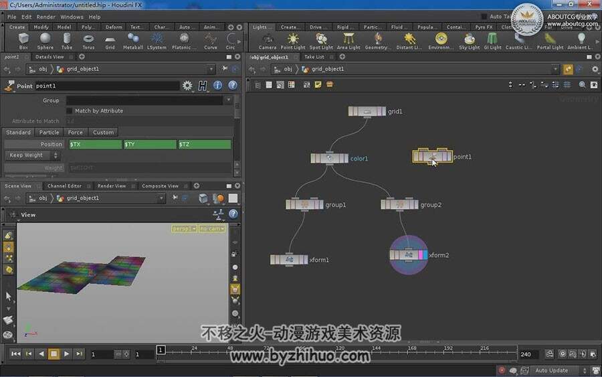
Task: Open the Point node help button
Action: (x=233, y=85)
